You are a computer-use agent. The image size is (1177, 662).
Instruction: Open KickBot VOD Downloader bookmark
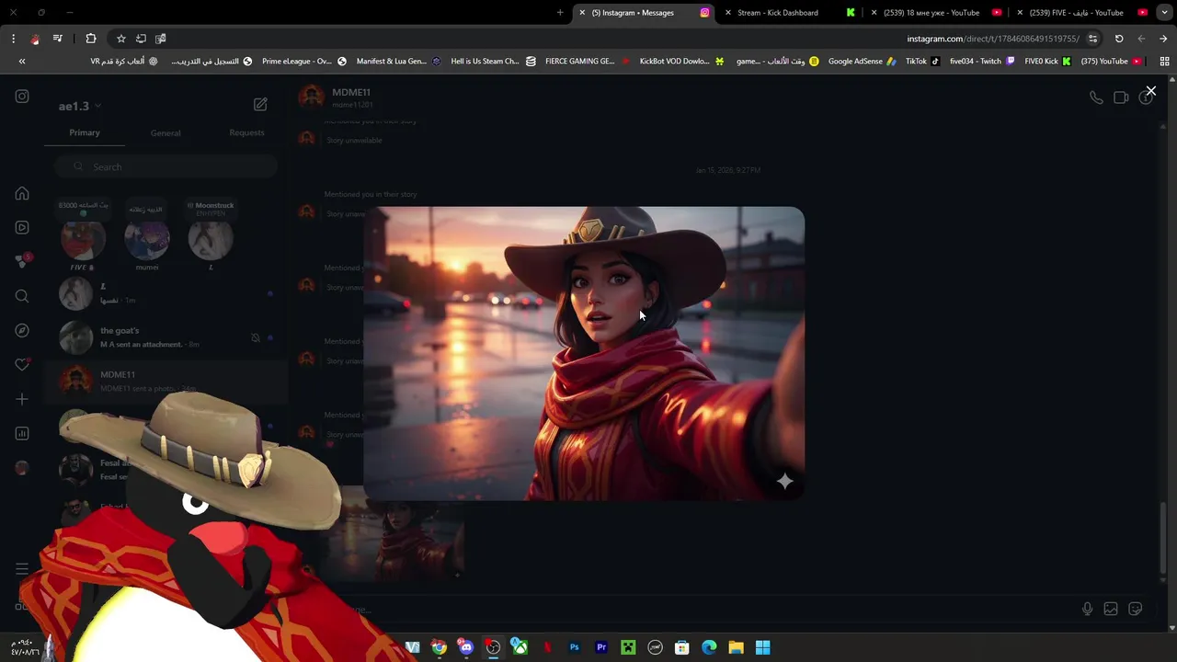(681, 62)
